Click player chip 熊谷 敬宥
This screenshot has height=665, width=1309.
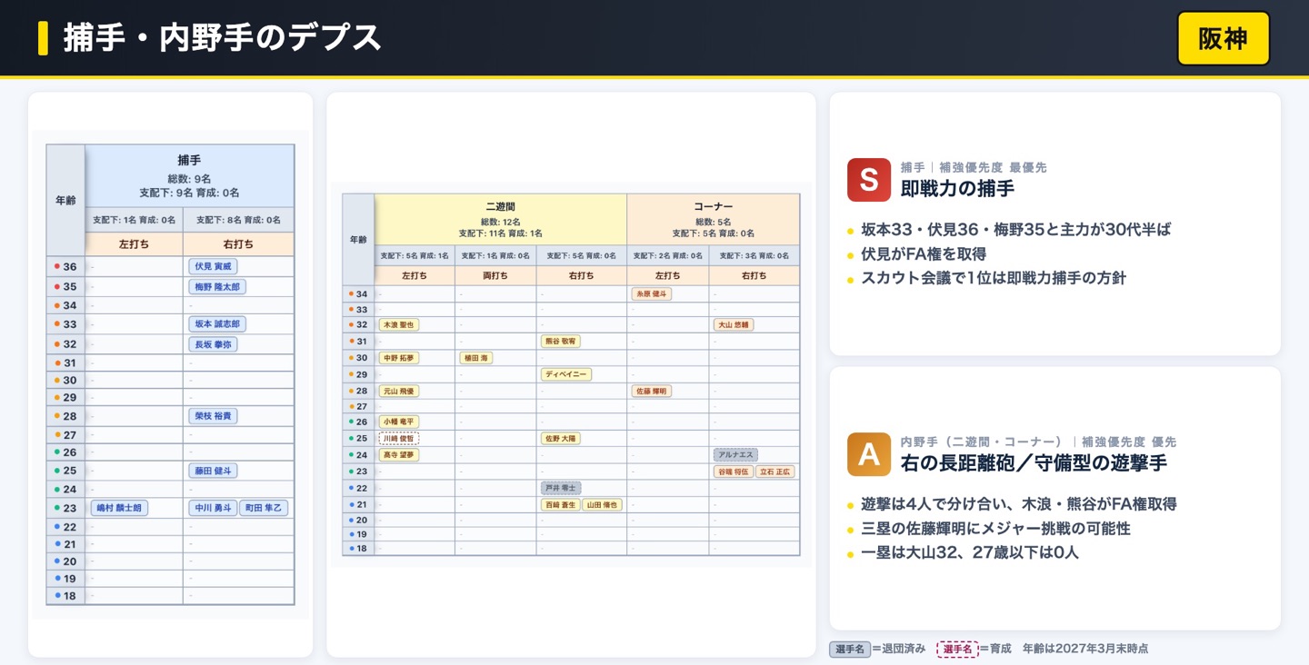click(x=561, y=342)
